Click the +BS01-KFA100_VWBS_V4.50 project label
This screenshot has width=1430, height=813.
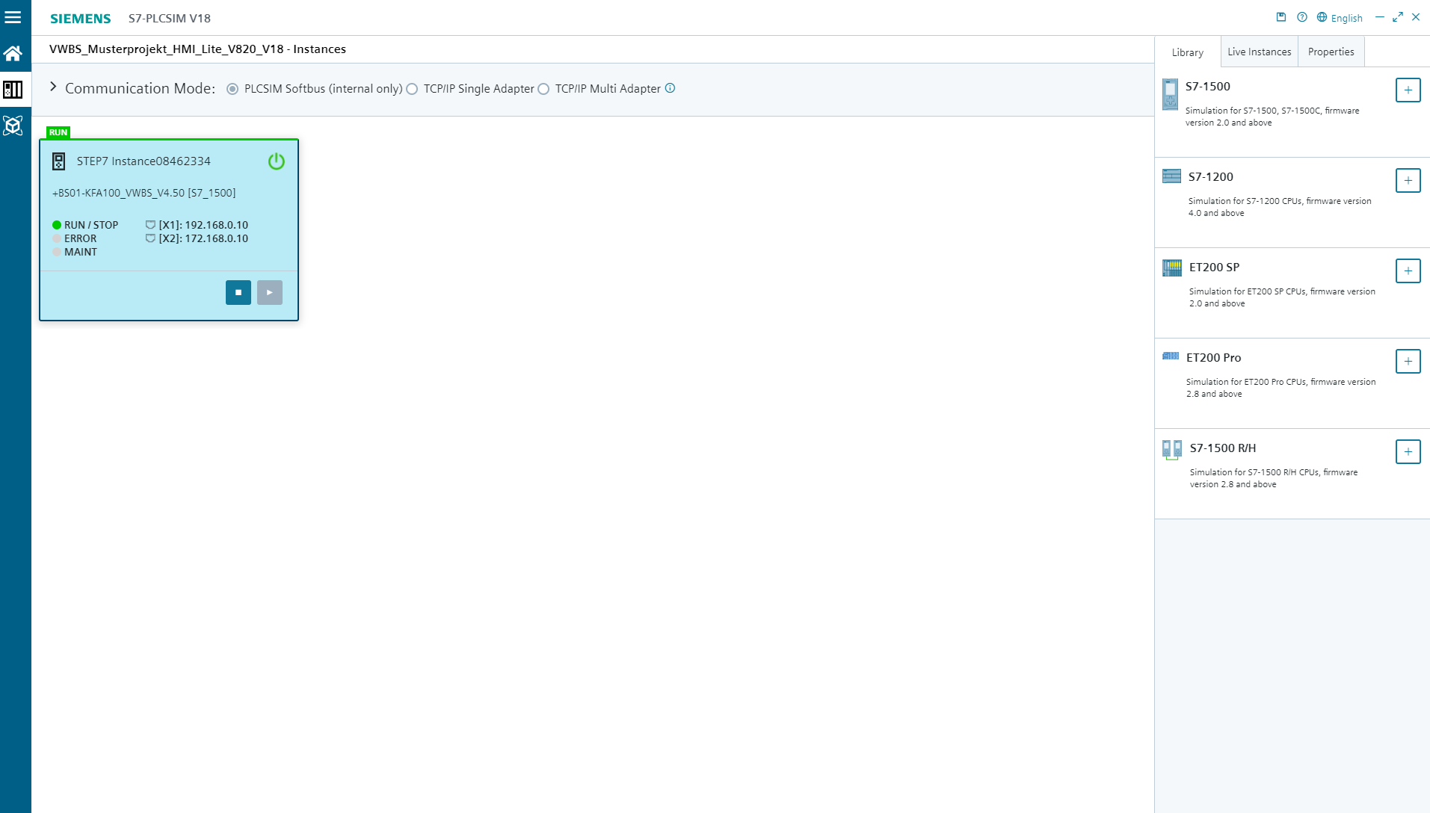(x=144, y=193)
